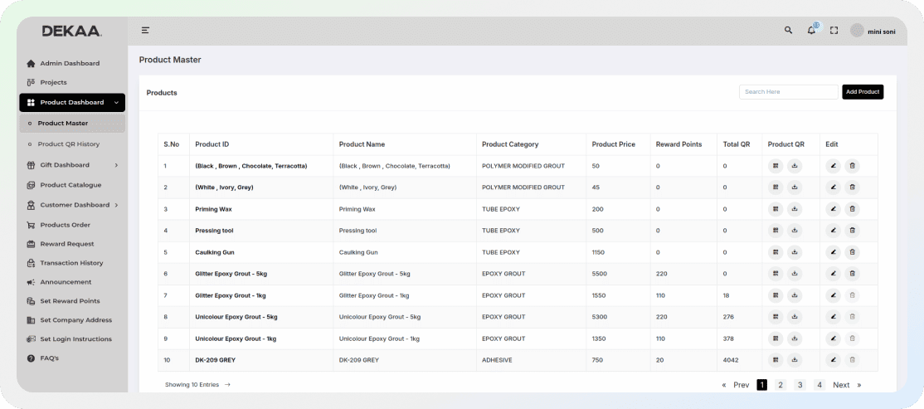Collapse sidebar with hamburger menu icon
This screenshot has height=409, width=924.
(x=145, y=30)
